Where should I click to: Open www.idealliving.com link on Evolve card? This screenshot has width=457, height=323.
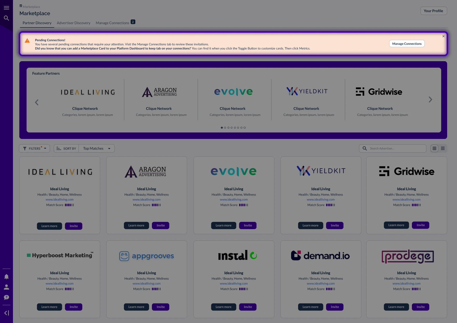click(x=234, y=200)
